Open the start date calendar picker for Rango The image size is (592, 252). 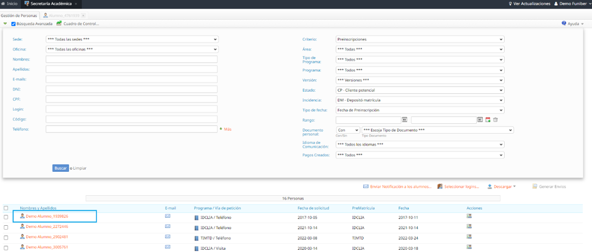click(x=405, y=120)
